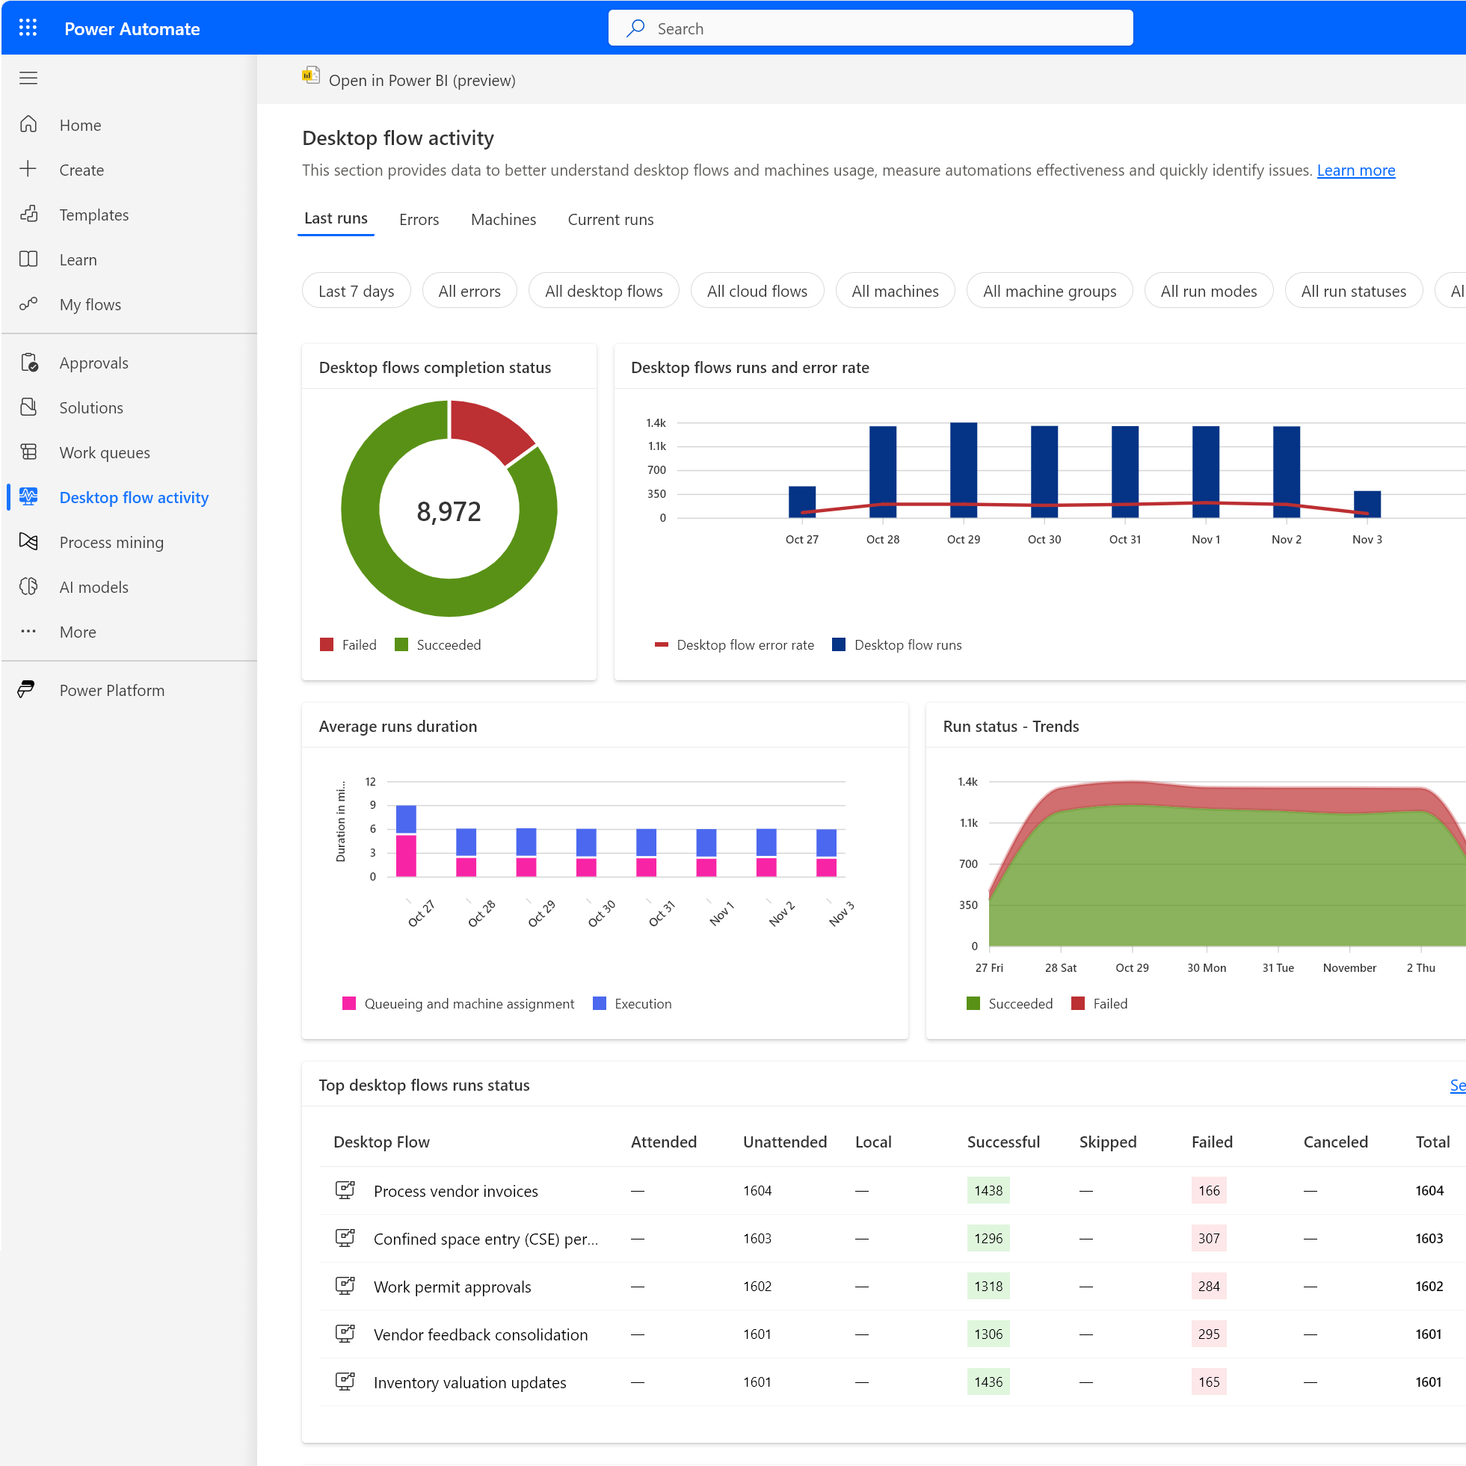Open the All cloud flows filter

(757, 291)
